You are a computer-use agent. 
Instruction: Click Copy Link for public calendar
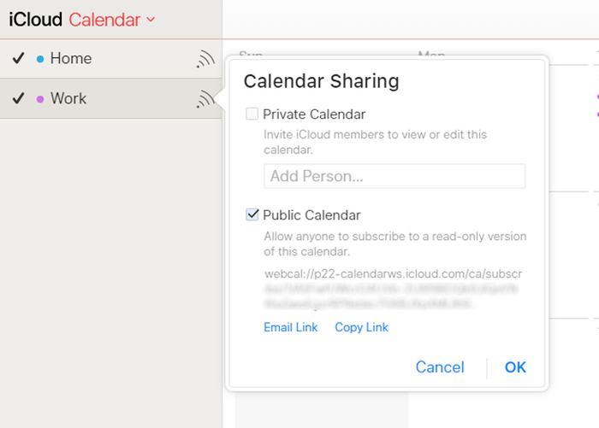tap(361, 327)
